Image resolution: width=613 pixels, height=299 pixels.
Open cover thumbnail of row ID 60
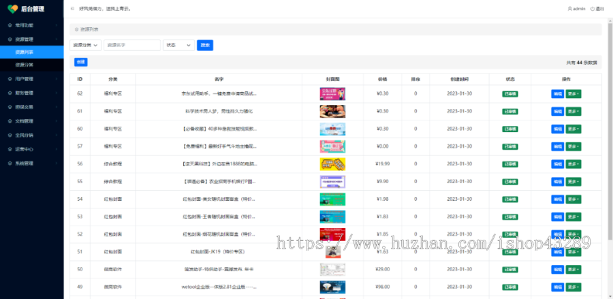tap(332, 129)
